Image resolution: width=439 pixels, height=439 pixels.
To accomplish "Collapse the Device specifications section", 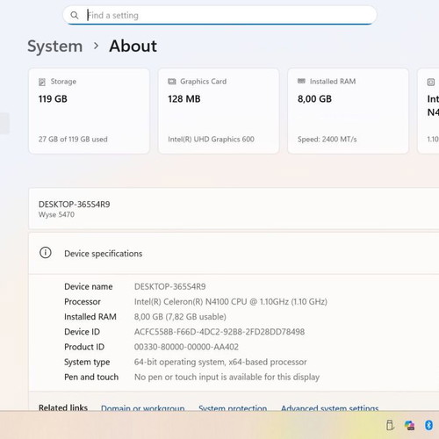I will pos(234,254).
